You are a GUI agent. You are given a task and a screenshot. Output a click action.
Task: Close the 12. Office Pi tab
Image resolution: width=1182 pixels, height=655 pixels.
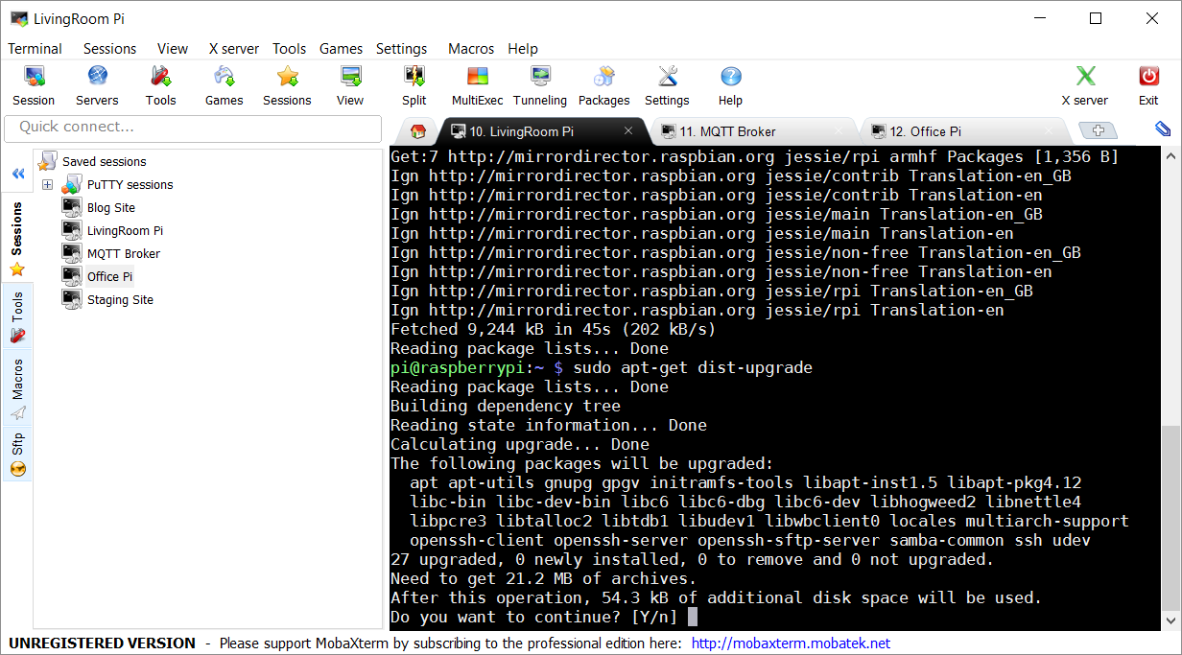tap(1049, 131)
